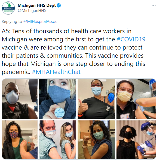Click the #COVID19 hashtag

coord(131,39)
